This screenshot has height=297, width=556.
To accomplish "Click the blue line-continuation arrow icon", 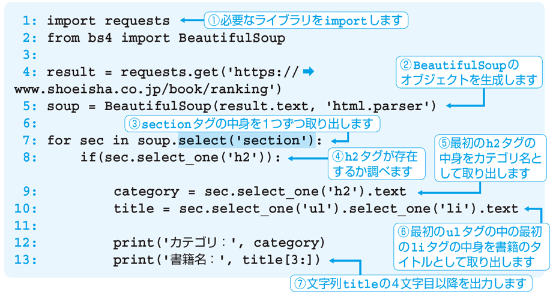I will [308, 72].
